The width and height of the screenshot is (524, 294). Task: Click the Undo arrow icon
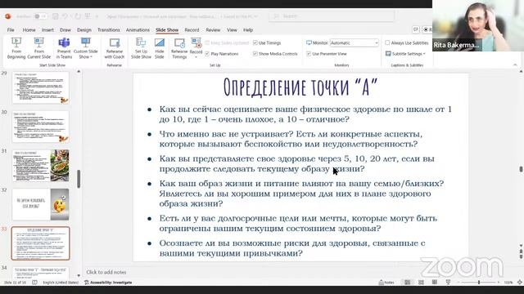65,16
